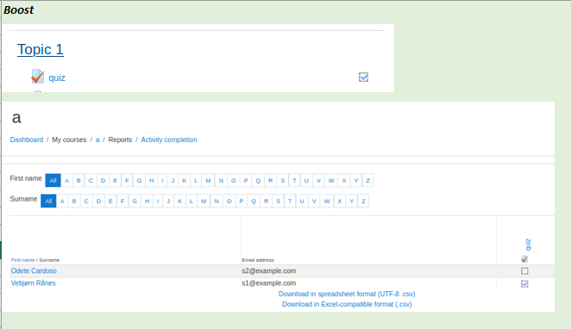571x329 pixels.
Task: Filter First name by letter M
Action: (x=208, y=180)
